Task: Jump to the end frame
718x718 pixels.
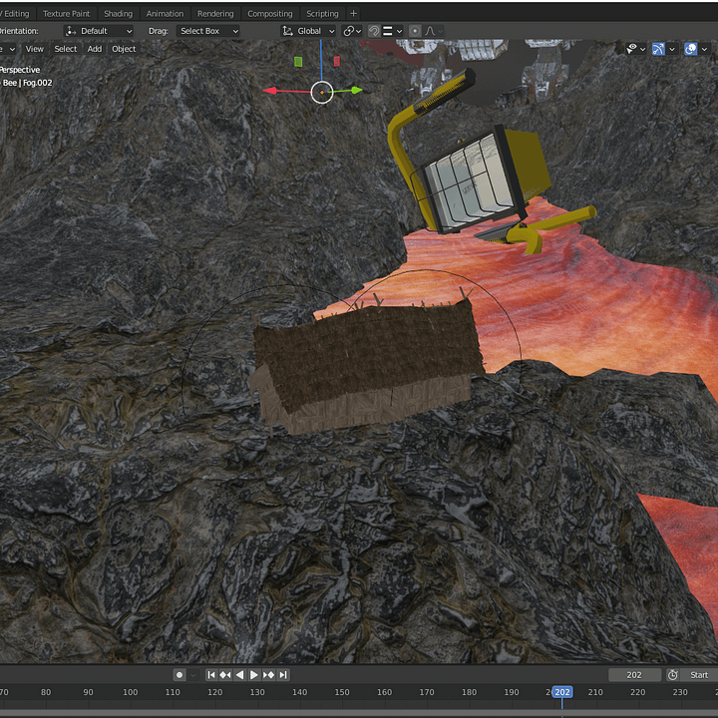Action: pos(283,674)
